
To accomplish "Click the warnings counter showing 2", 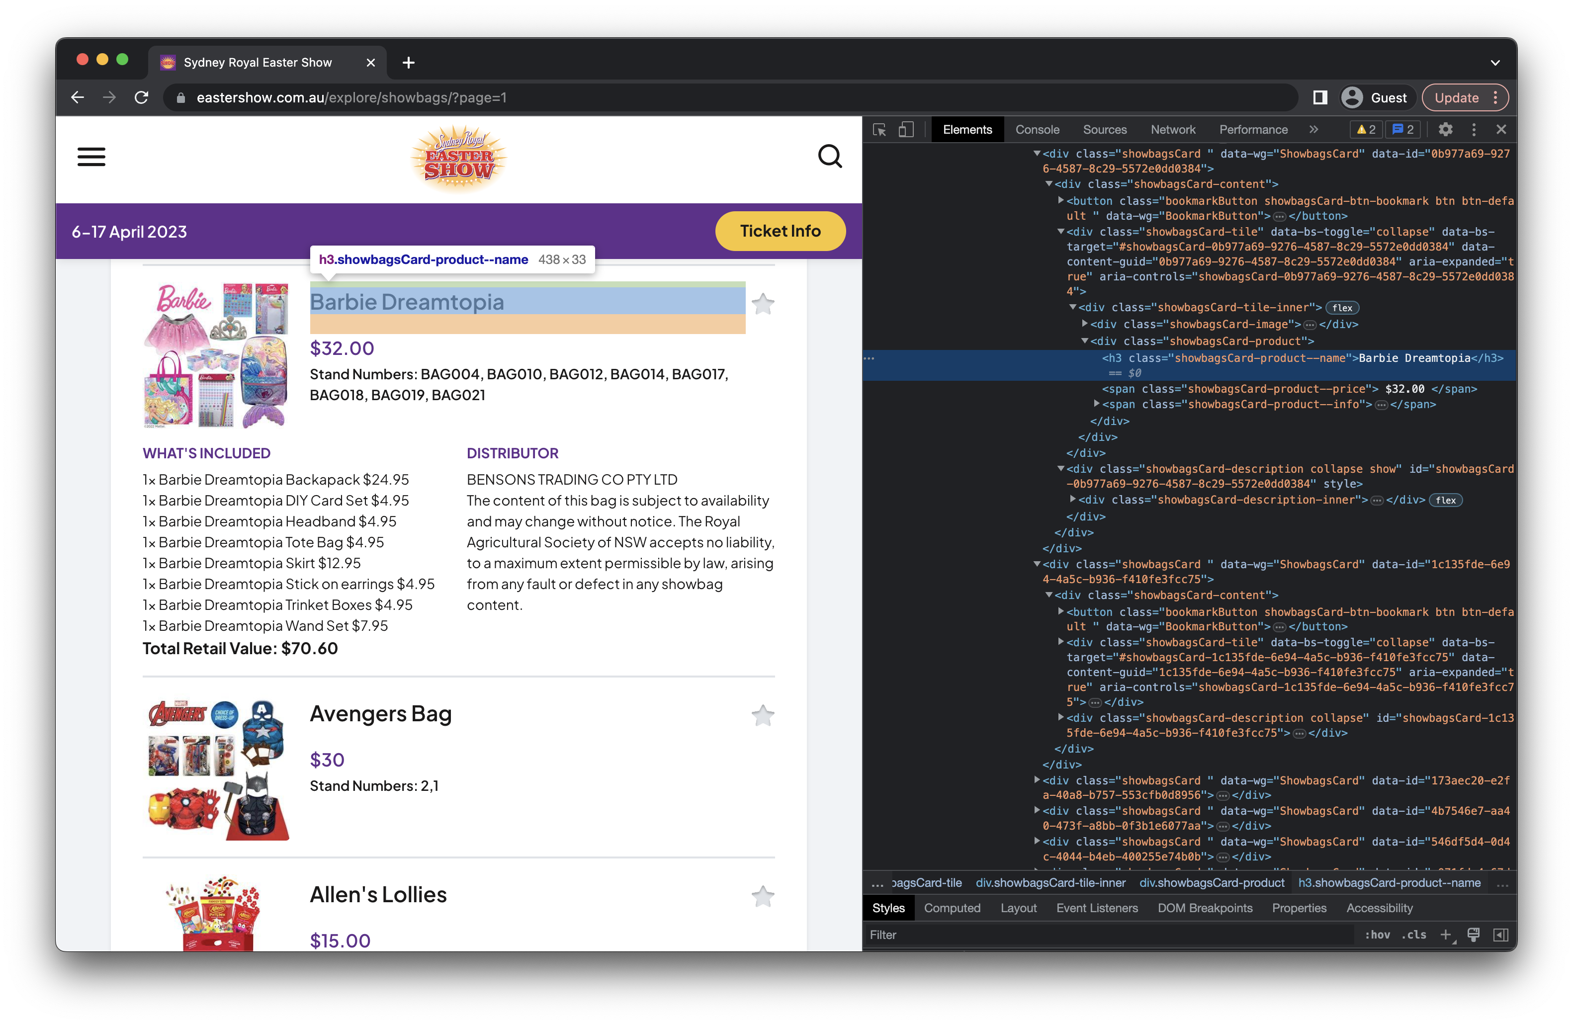I will point(1366,130).
